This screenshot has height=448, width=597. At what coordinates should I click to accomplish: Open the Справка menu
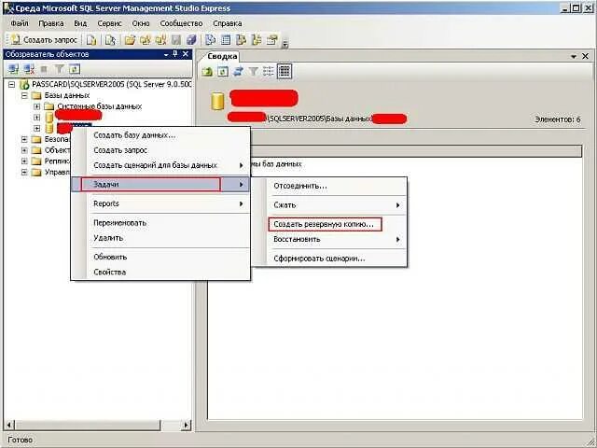pyautogui.click(x=228, y=23)
